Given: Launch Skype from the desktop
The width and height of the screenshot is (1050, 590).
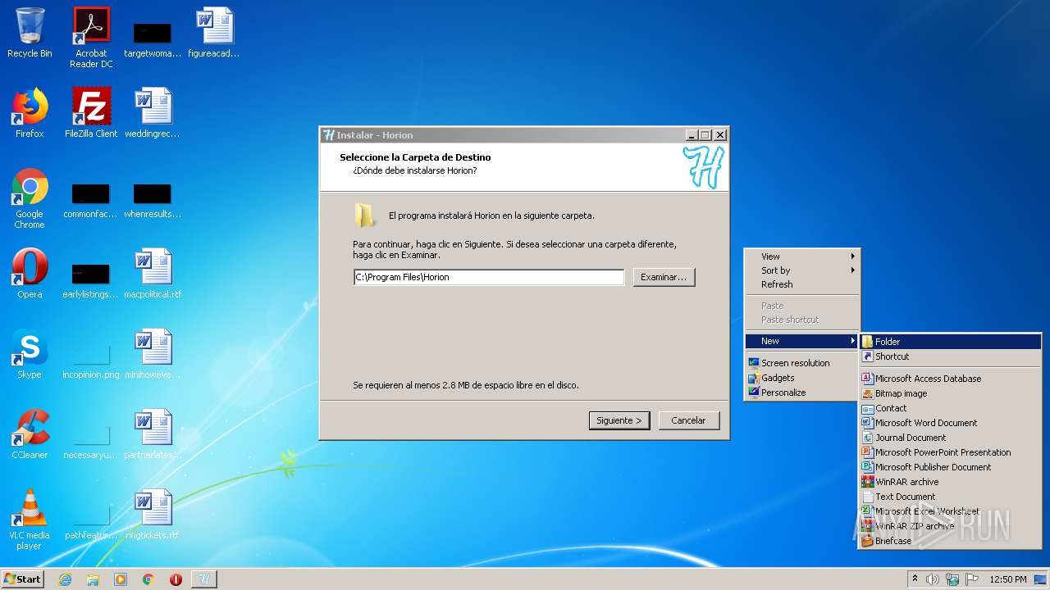Looking at the screenshot, I should (30, 354).
